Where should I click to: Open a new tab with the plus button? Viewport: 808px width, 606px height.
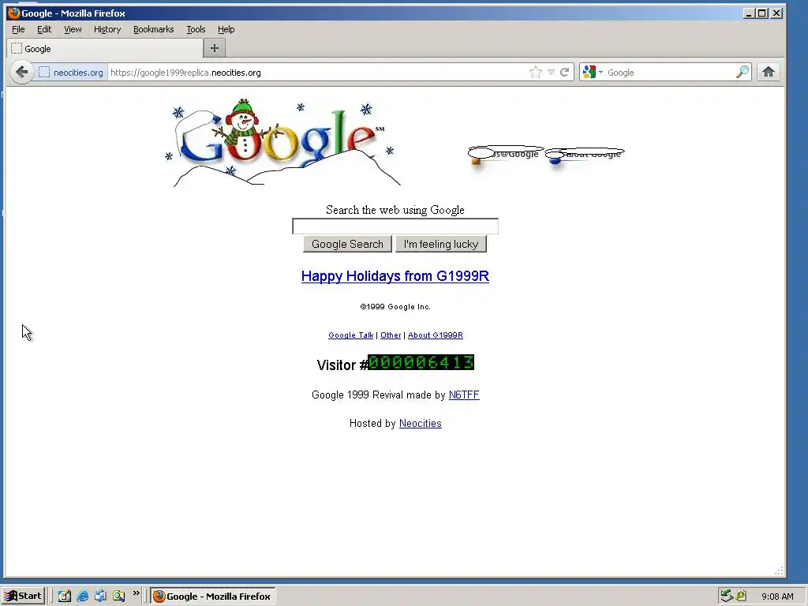pos(215,48)
